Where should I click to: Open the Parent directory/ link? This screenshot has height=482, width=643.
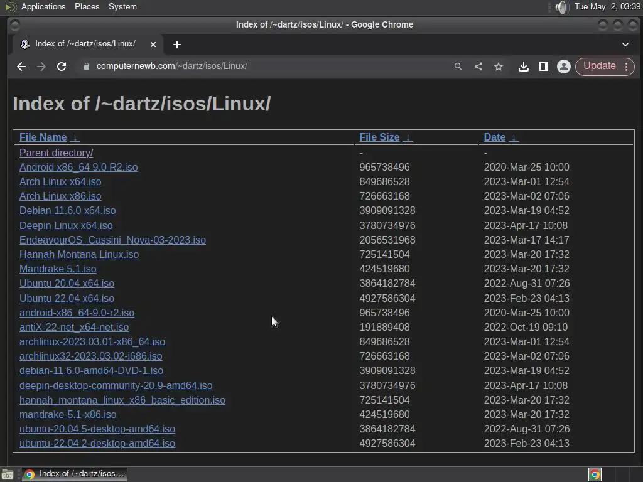[x=56, y=153]
